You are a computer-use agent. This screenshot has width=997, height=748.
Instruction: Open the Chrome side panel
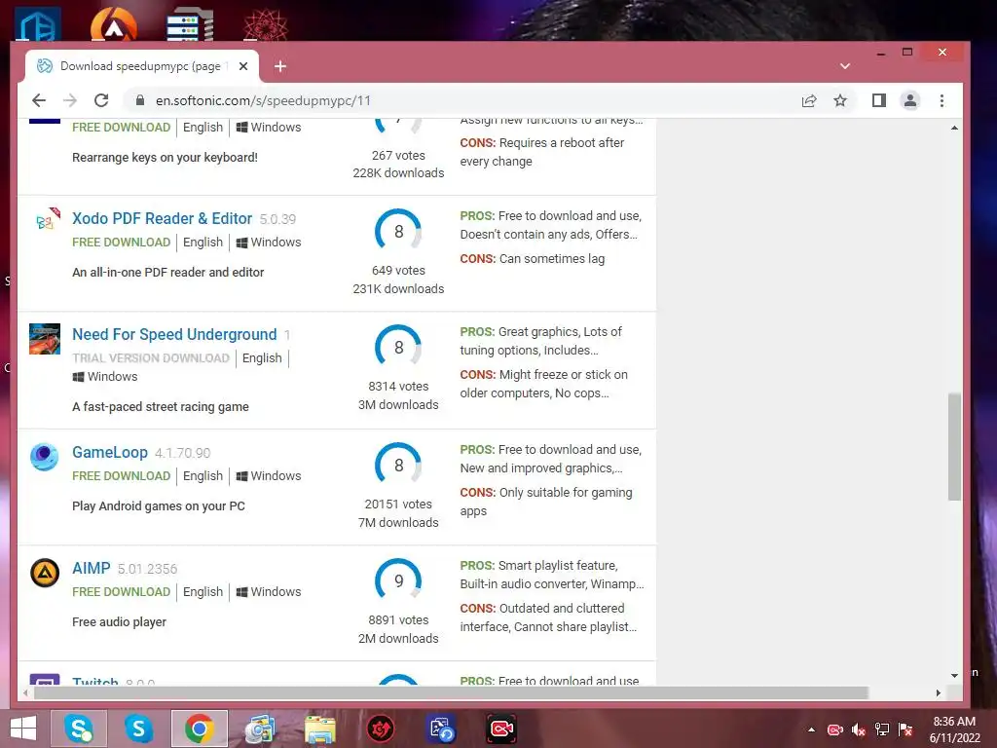click(879, 100)
